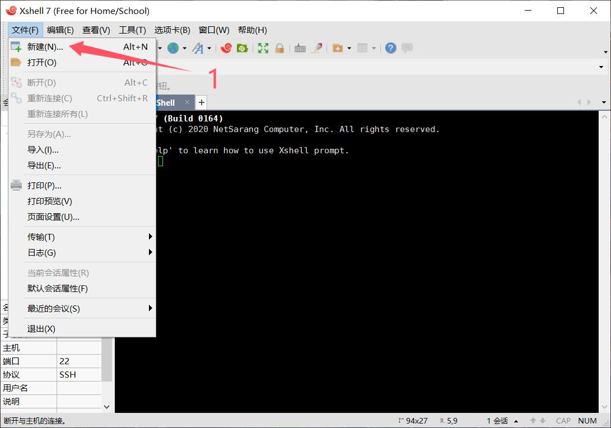Click the 说明 (description) property row
Viewport: 611px width, 428px height.
[x=51, y=402]
